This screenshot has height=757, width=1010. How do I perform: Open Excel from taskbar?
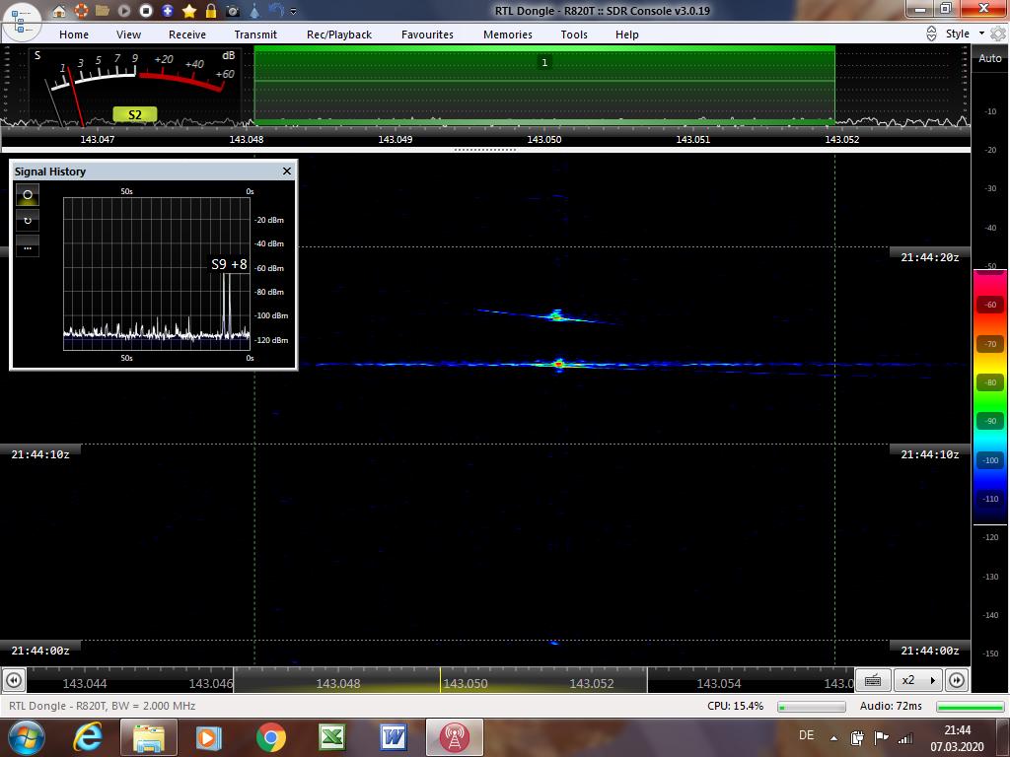[x=331, y=737]
